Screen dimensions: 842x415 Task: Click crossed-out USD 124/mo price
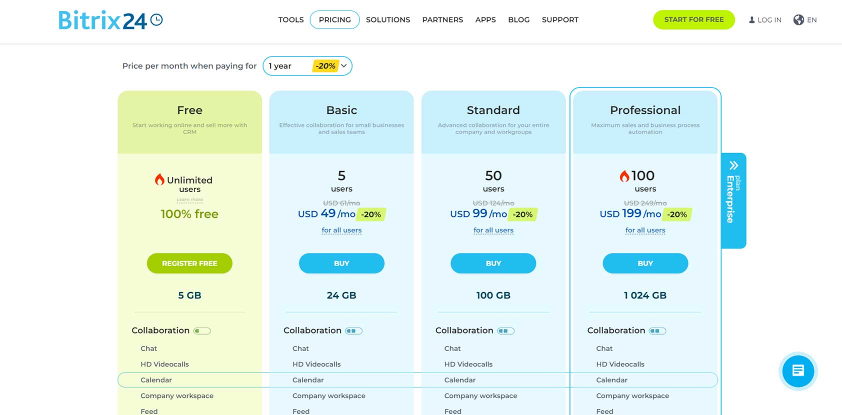pyautogui.click(x=493, y=203)
